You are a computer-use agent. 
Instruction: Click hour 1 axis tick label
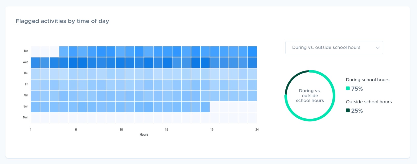[31, 130]
